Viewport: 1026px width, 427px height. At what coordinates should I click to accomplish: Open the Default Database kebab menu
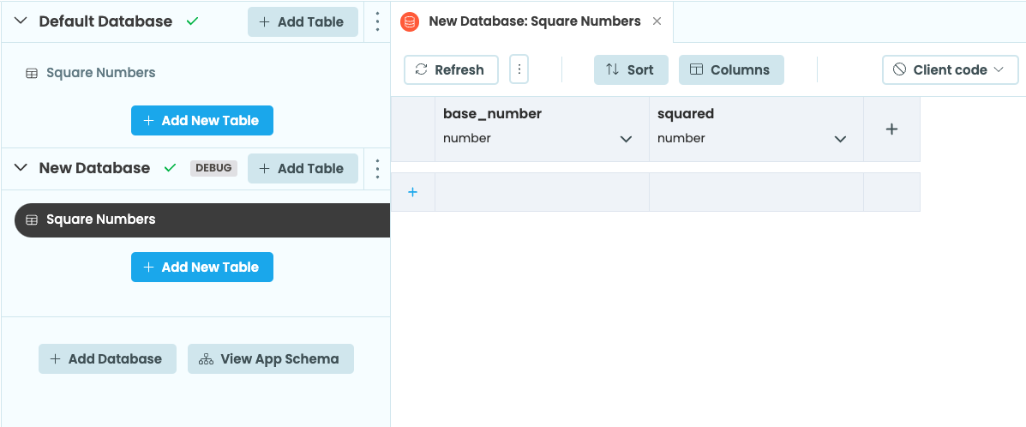(377, 21)
